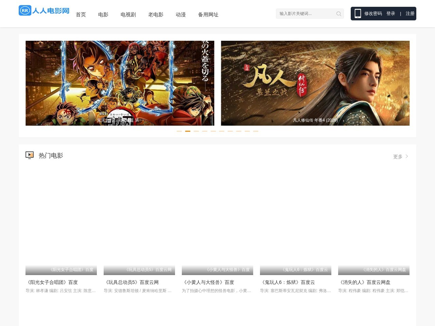Click the 《消失的人》百度云网盘 title below its poster
Image resolution: width=435 pixels, height=326 pixels.
tap(364, 282)
